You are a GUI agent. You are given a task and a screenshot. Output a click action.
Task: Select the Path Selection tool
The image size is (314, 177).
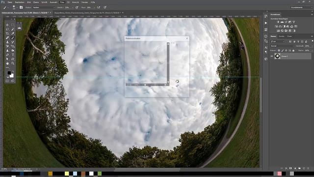(7, 59)
